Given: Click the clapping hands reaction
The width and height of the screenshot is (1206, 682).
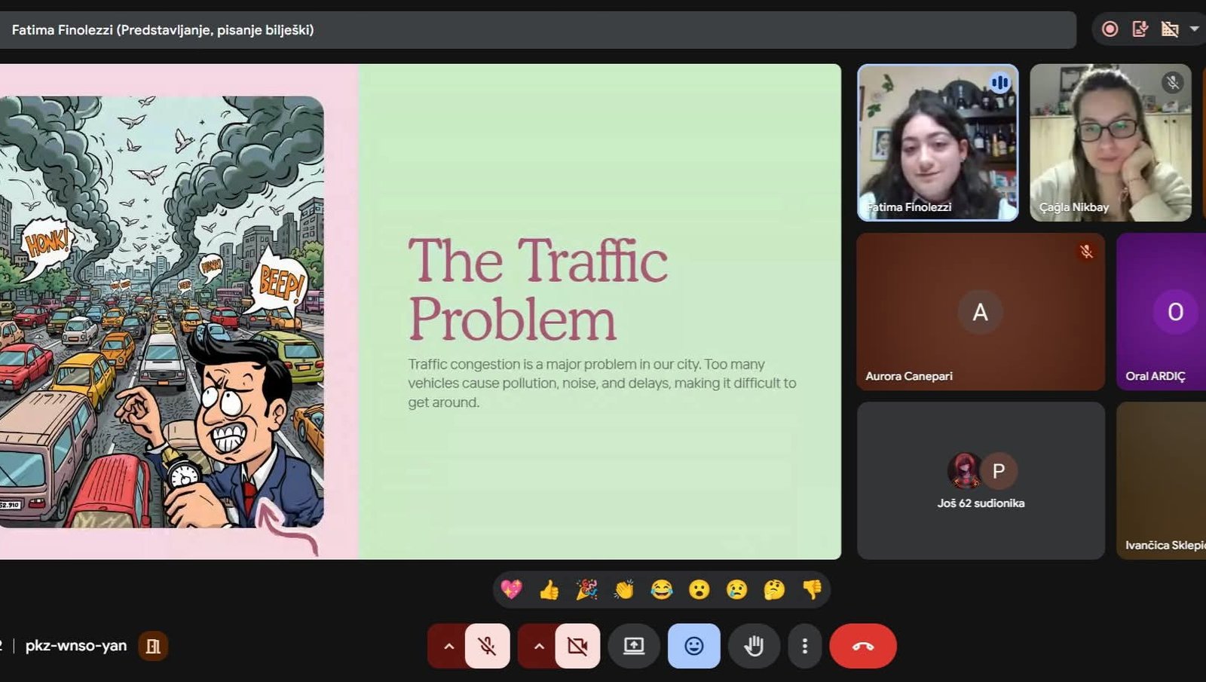Looking at the screenshot, I should click(x=624, y=589).
